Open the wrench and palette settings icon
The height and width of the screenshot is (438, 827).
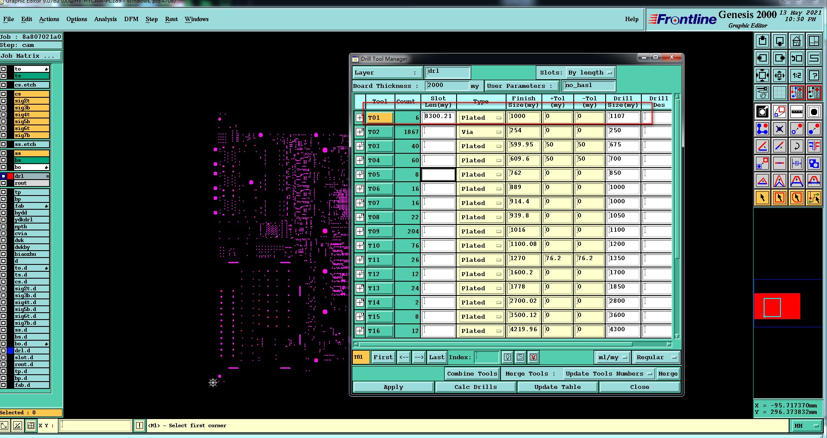click(x=762, y=93)
